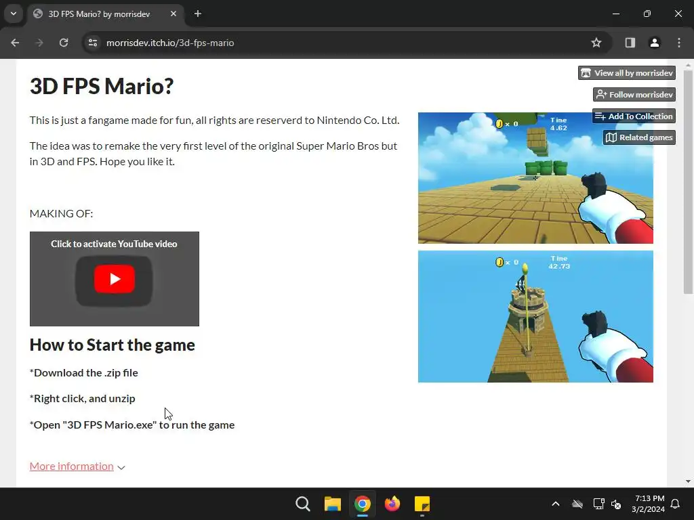Click the browser forward arrow

[39, 43]
